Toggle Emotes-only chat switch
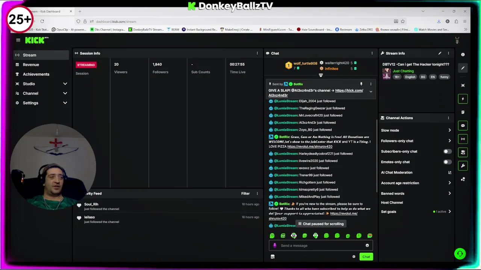Viewport: 481px width, 270px height. (x=447, y=162)
